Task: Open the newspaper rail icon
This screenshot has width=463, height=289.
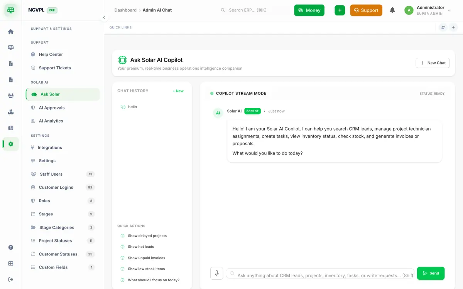Action: [11, 128]
